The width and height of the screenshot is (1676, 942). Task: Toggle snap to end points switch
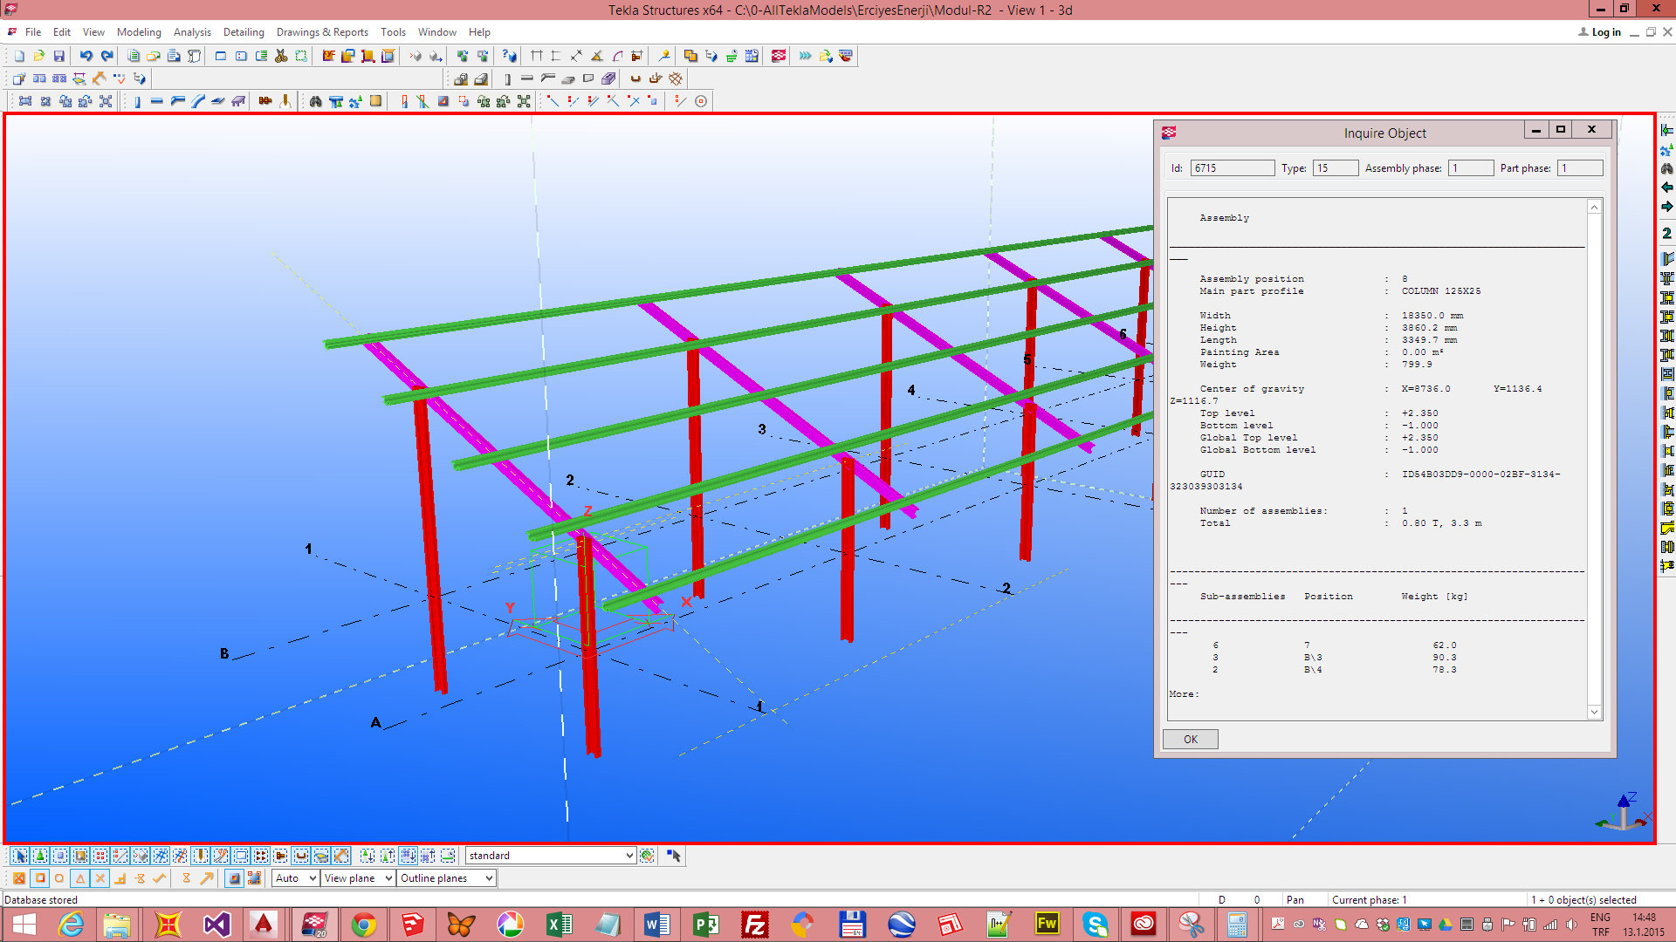(x=39, y=878)
